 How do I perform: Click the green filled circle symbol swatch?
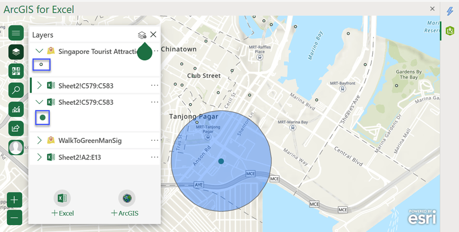click(43, 117)
